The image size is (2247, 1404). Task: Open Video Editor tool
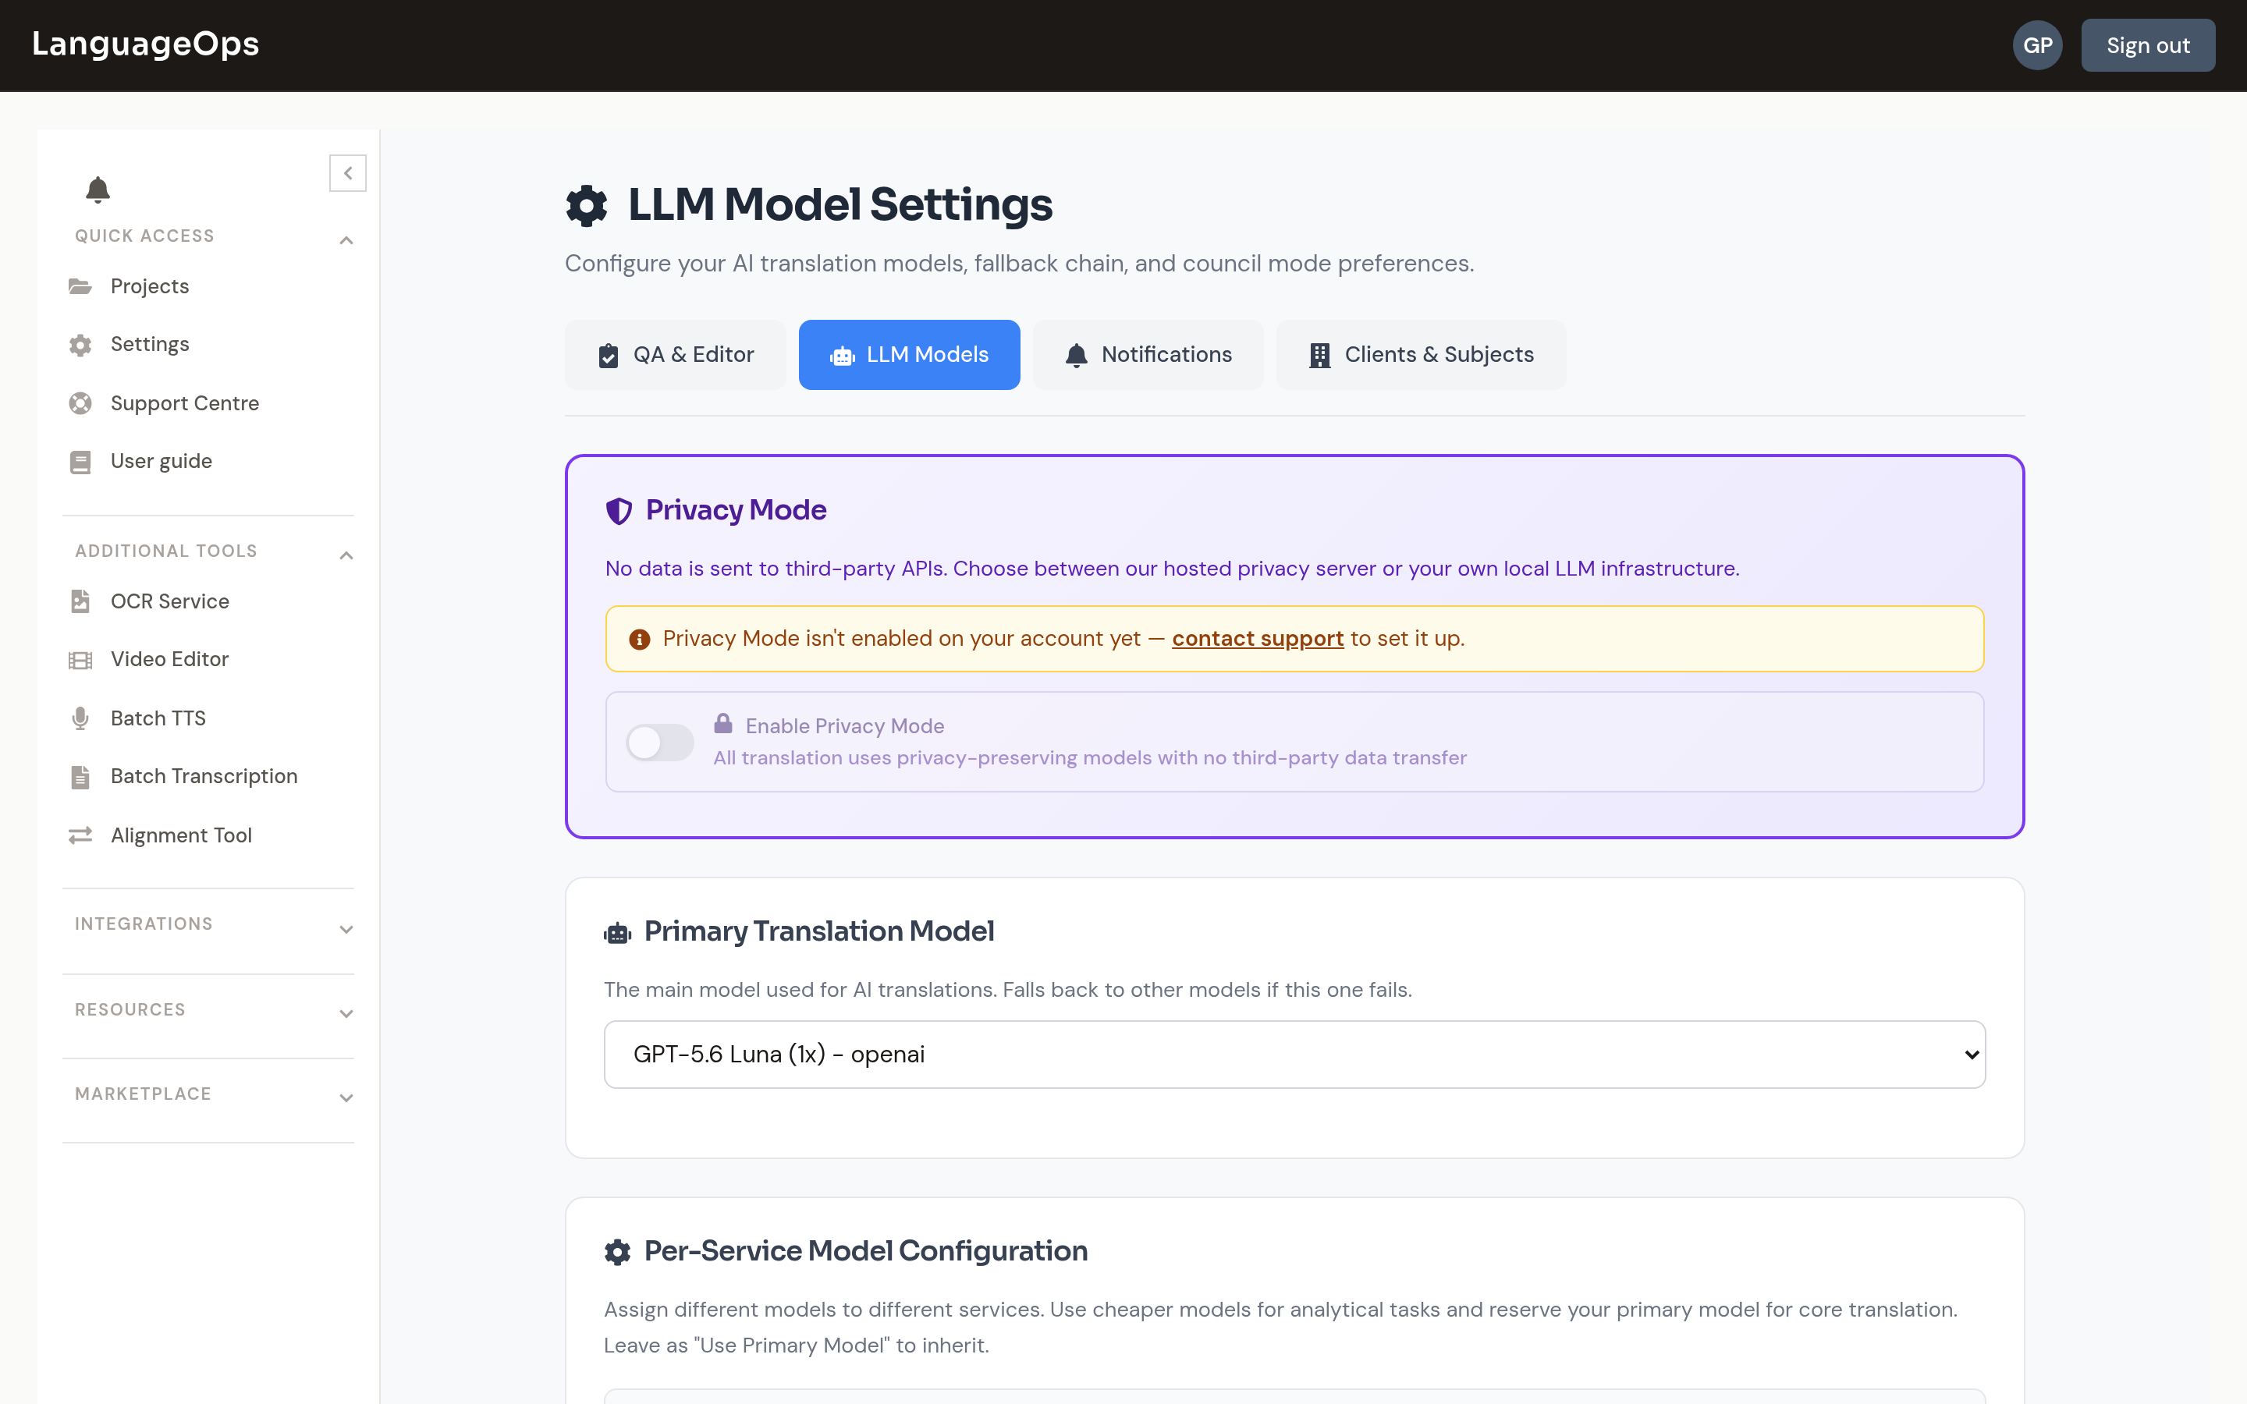(169, 659)
